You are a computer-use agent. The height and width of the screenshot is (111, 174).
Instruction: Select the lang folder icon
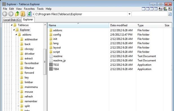[51, 43]
